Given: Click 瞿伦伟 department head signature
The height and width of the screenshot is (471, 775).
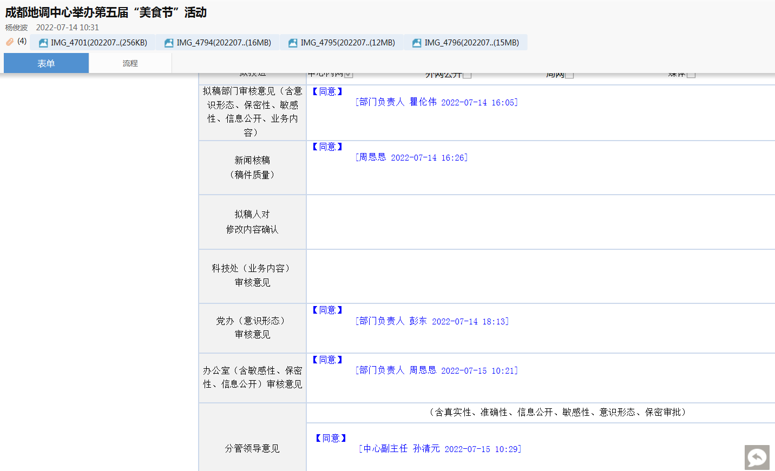Looking at the screenshot, I should point(423,102).
